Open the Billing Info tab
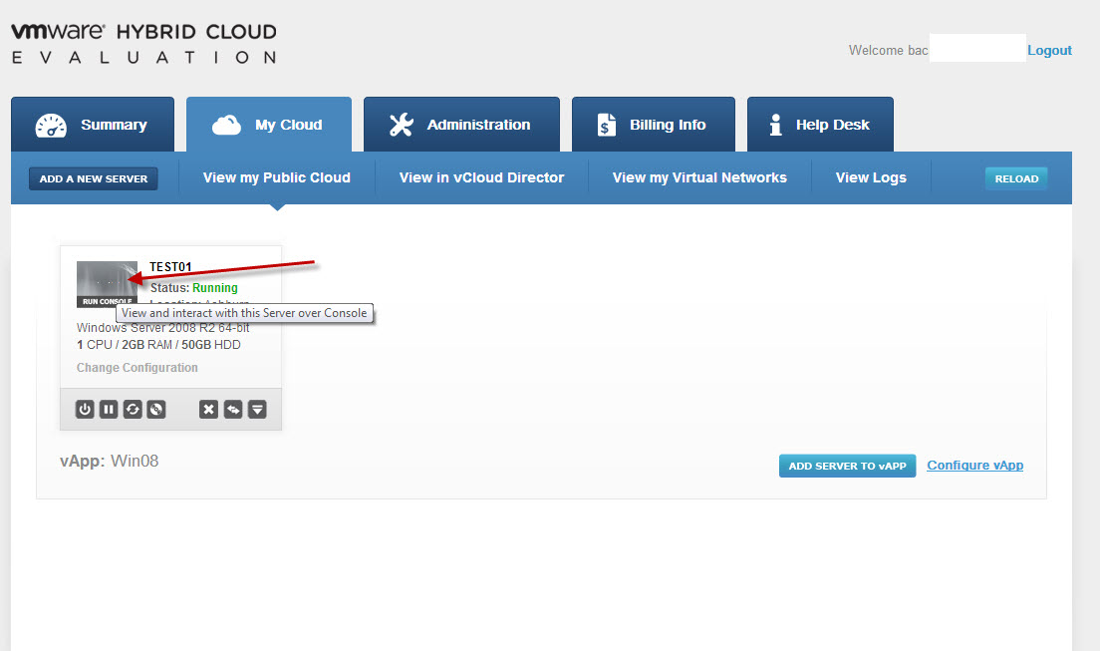The height and width of the screenshot is (651, 1100). click(654, 125)
